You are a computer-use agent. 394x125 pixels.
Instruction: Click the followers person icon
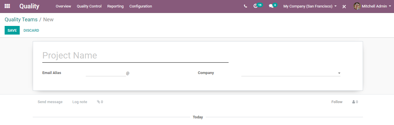pos(354,102)
